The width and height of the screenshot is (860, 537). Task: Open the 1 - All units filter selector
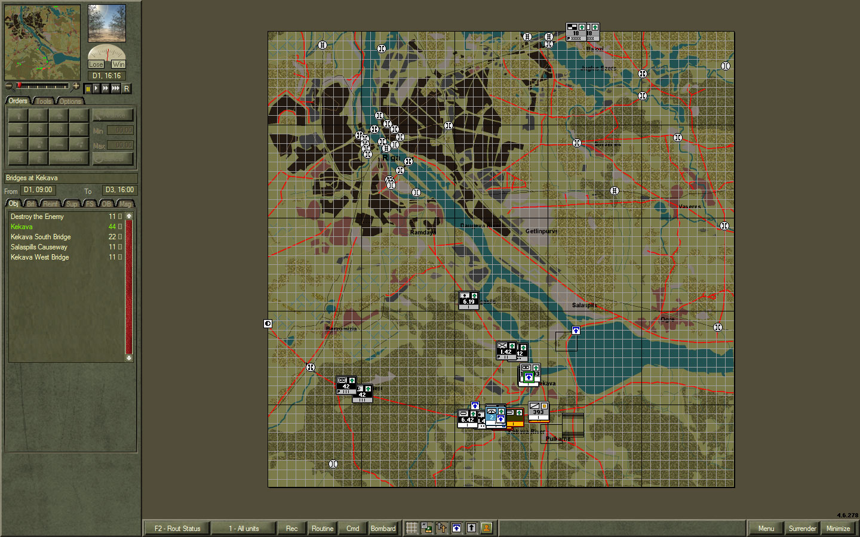pos(244,528)
